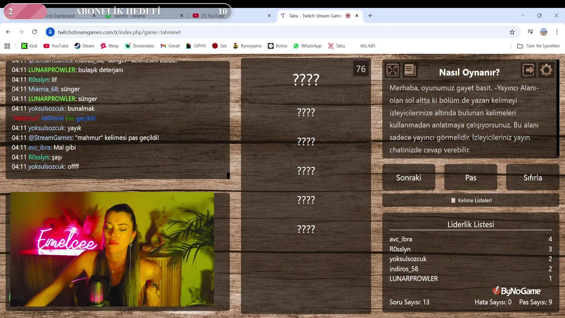565x318 pixels.
Task: Click yoksulsozcuk's 'offff' chat message
Action: [73, 167]
